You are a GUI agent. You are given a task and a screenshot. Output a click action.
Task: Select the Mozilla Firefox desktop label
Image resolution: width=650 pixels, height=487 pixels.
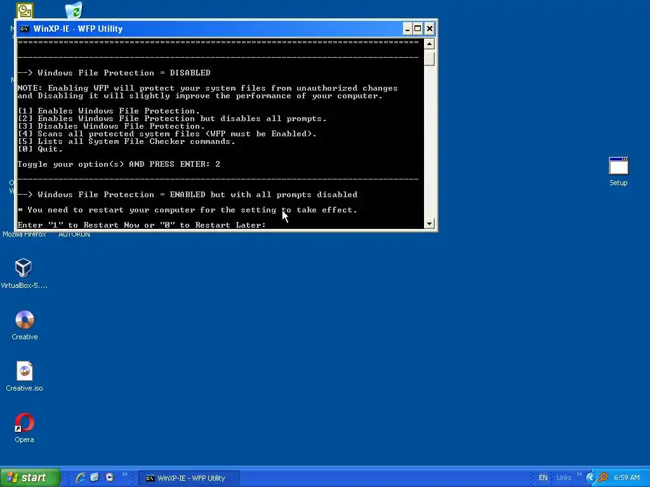(x=24, y=235)
